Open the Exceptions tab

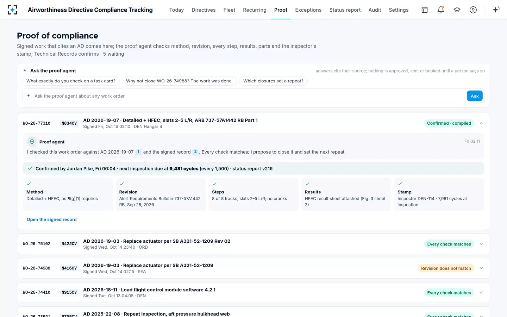point(308,10)
